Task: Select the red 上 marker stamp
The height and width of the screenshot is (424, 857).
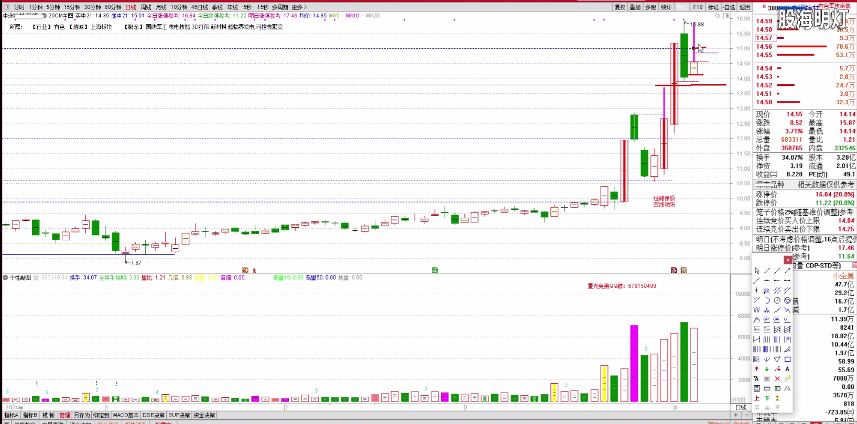Action: tap(757, 398)
